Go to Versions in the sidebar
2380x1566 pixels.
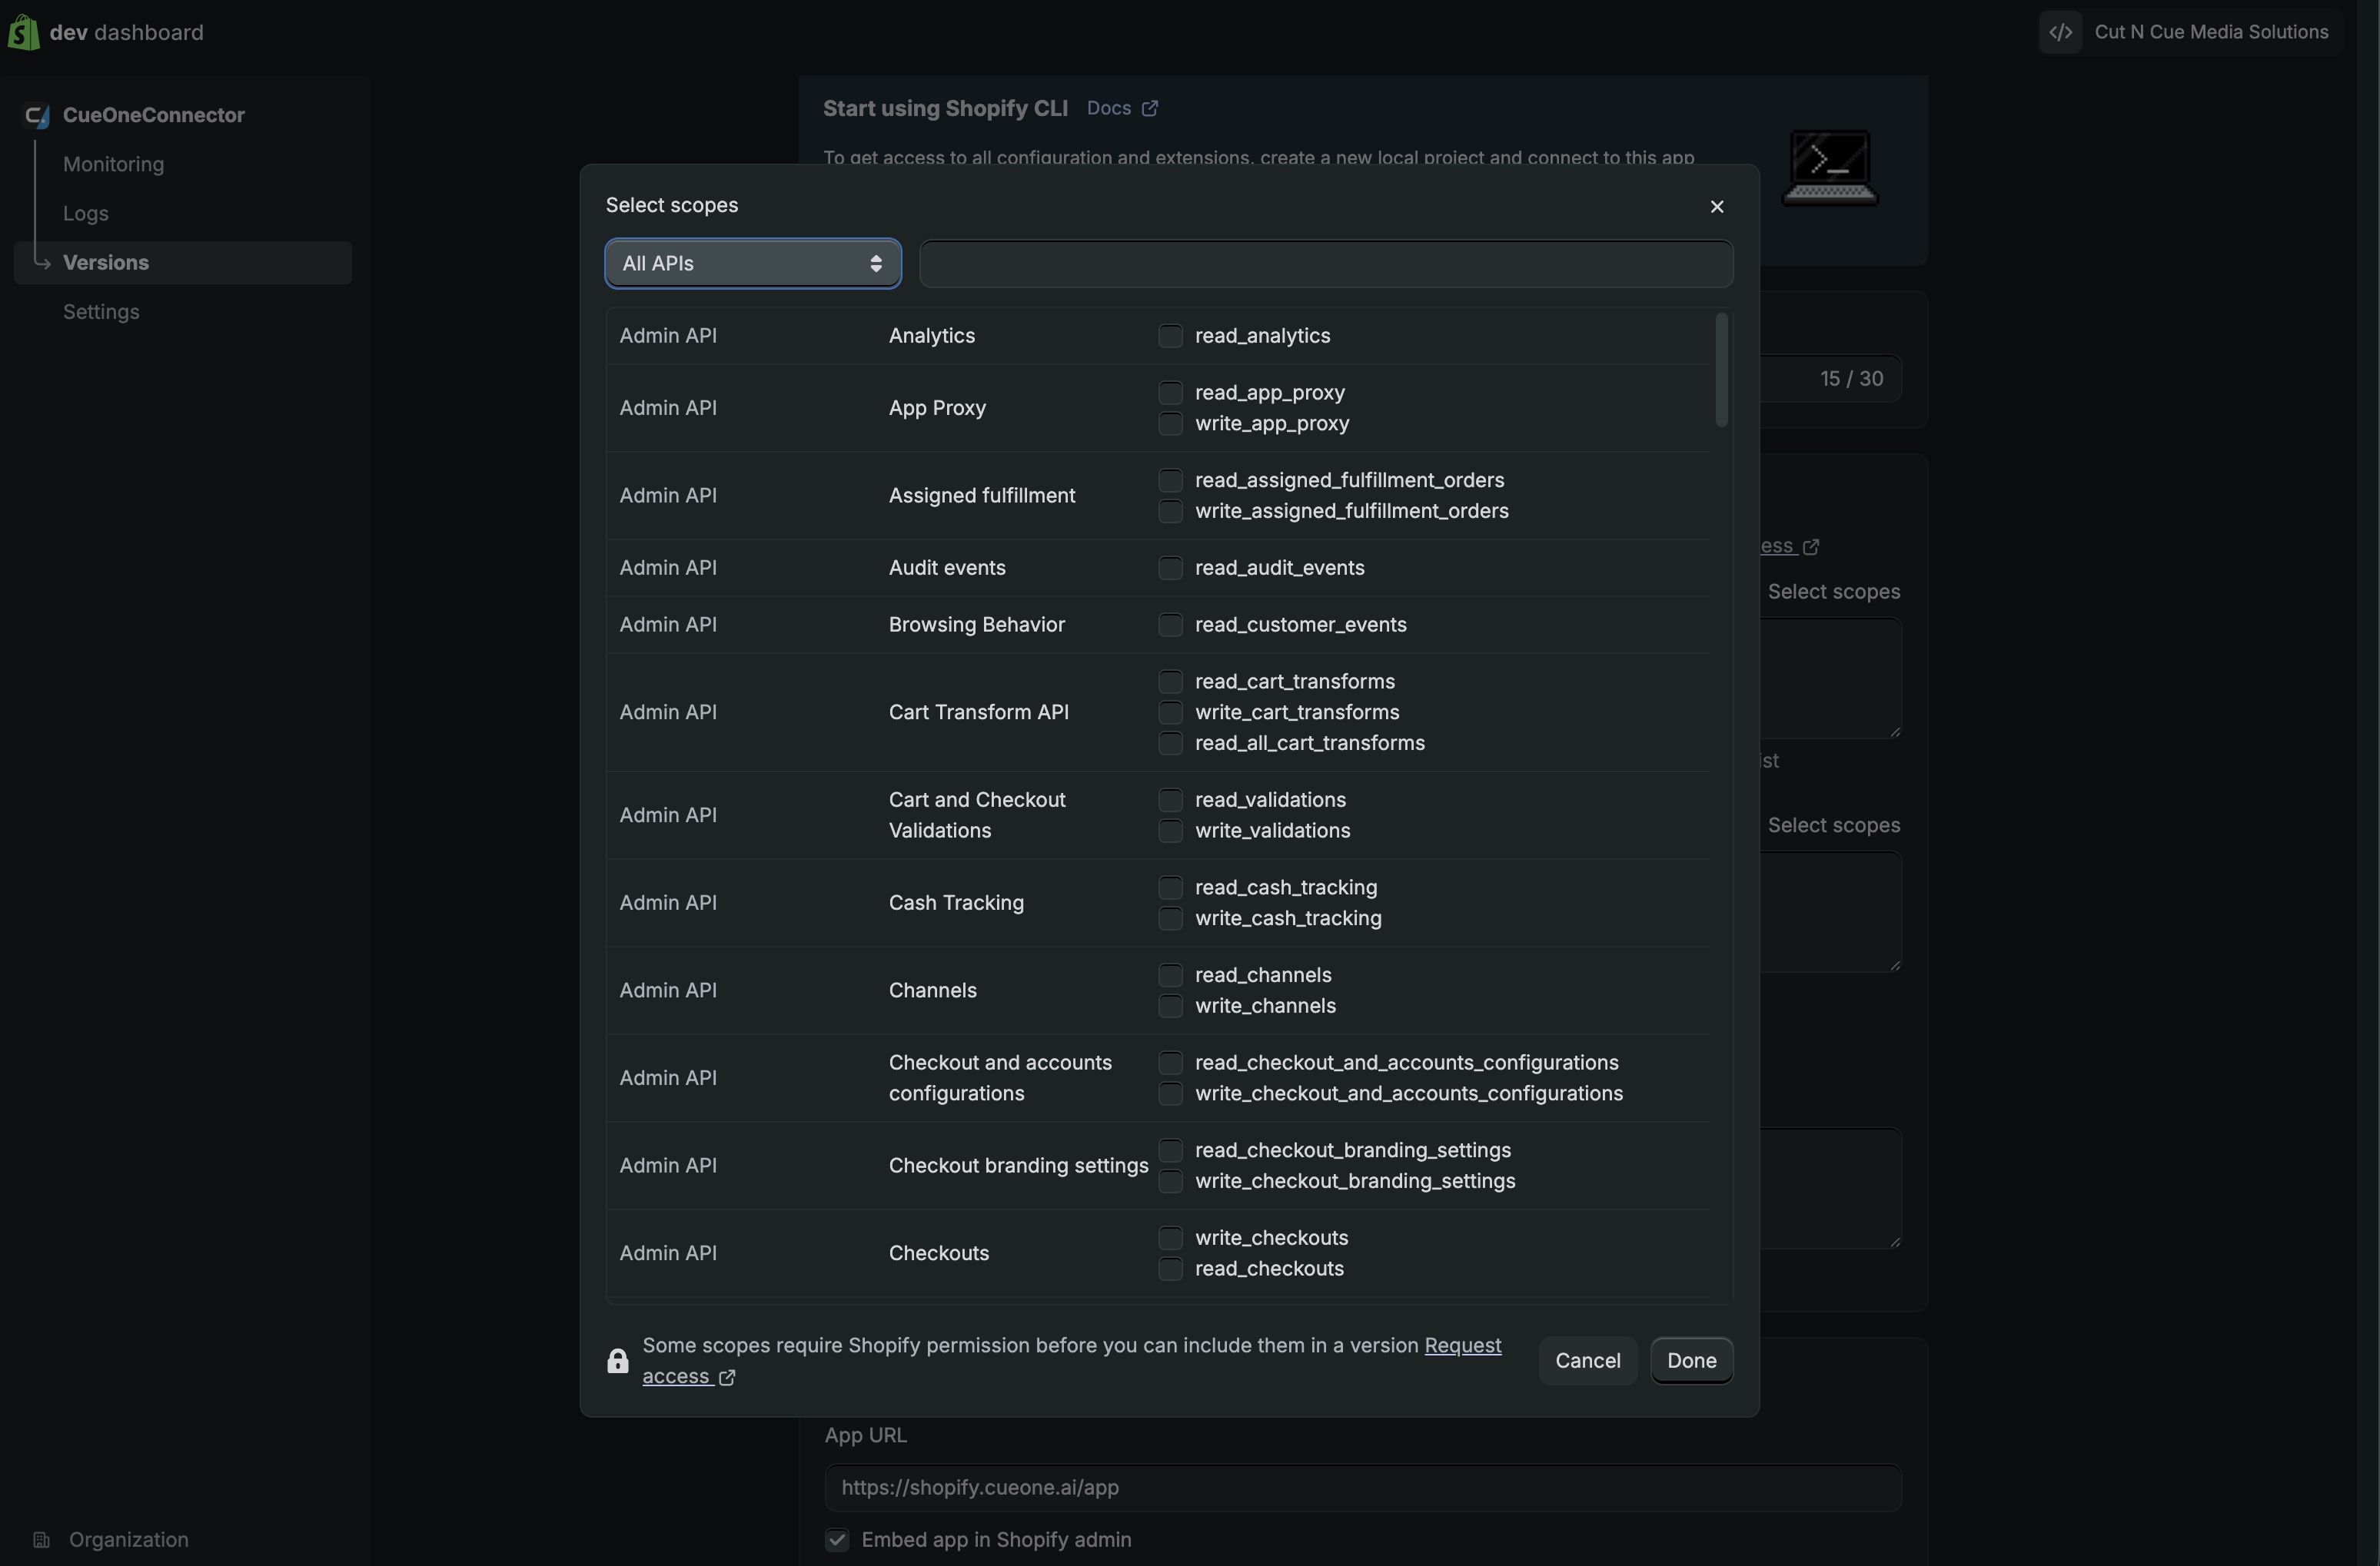[183, 263]
